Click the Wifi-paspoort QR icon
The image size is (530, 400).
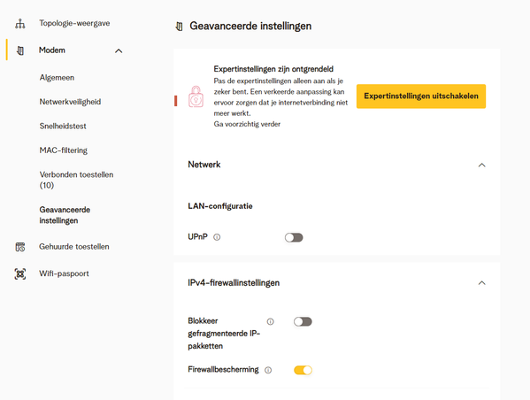(20, 273)
